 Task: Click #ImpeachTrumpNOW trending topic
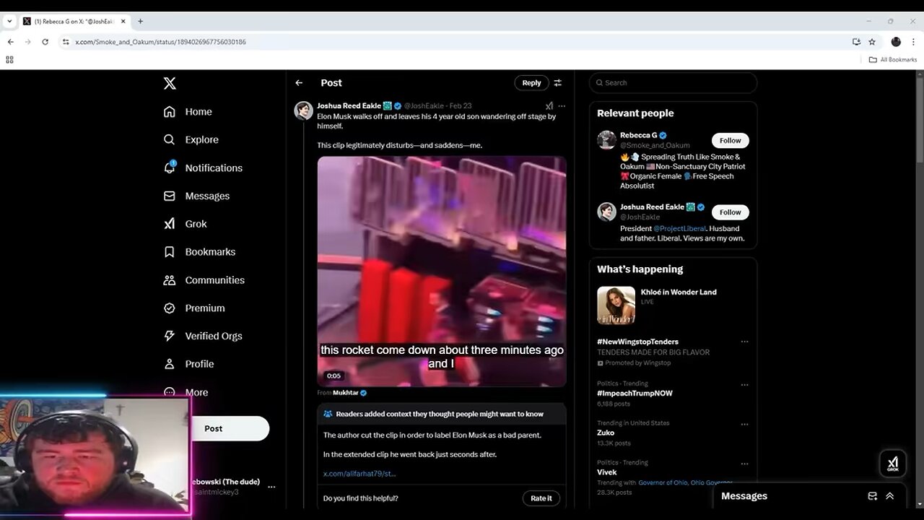click(635, 394)
